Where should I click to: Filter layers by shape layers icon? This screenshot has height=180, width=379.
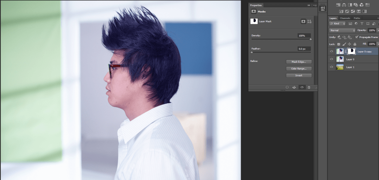click(368, 24)
